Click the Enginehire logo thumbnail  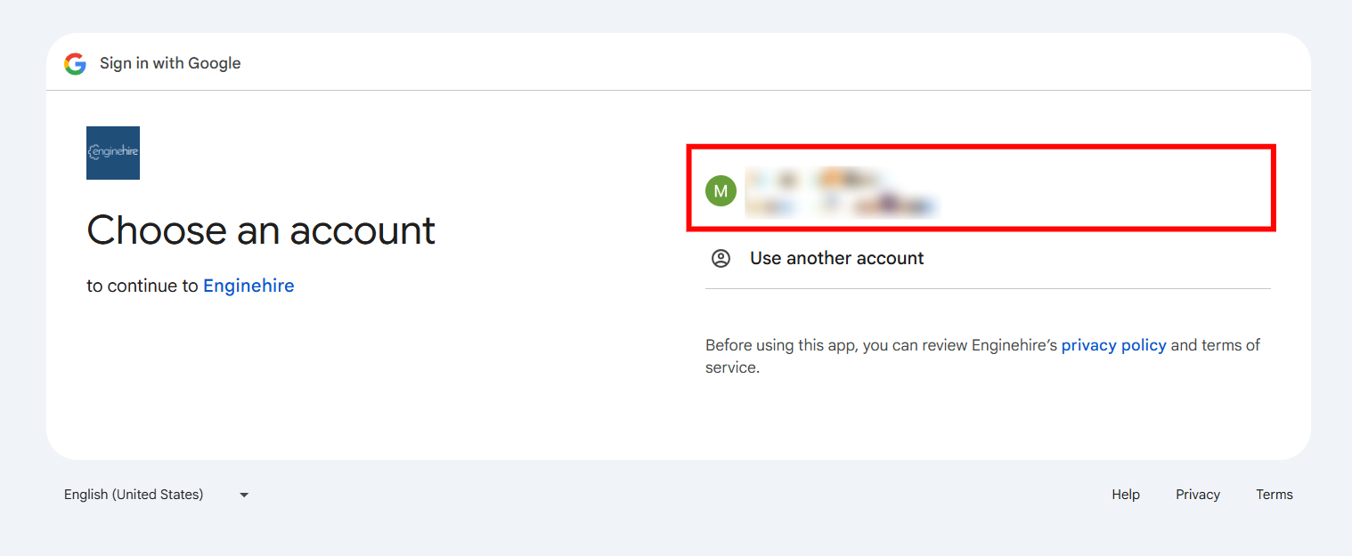[x=113, y=153]
